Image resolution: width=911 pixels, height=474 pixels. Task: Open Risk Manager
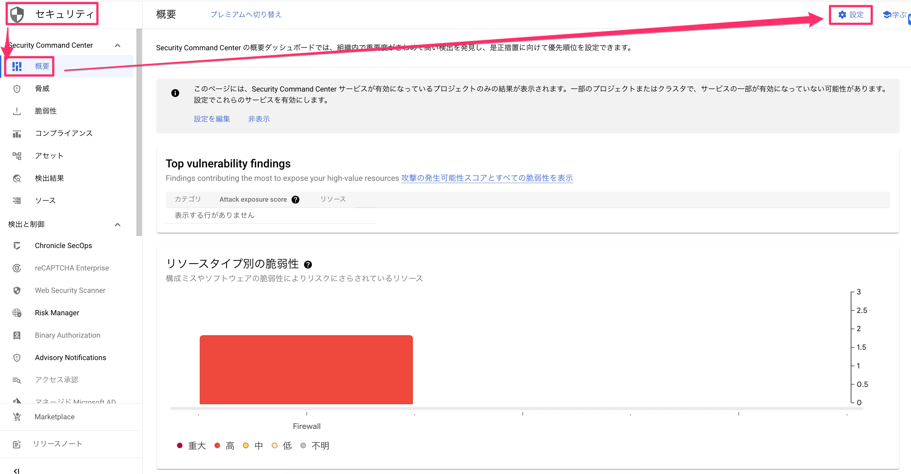coord(66,313)
